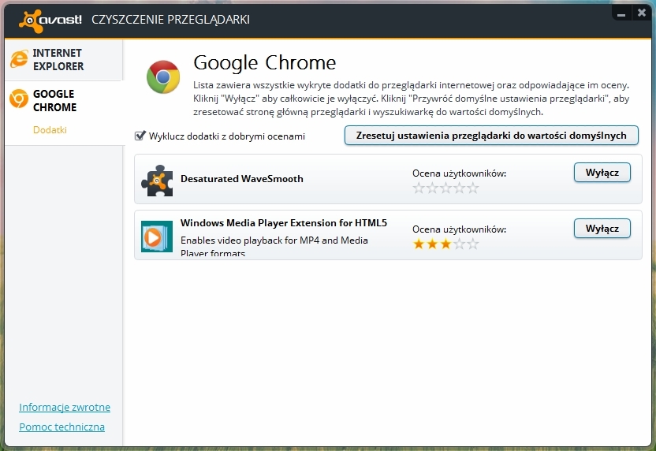The width and height of the screenshot is (656, 451).
Task: Switch to the Internet Explorer tab
Action: click(x=64, y=59)
